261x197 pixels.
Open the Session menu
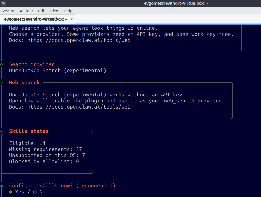click(x=9, y=11)
